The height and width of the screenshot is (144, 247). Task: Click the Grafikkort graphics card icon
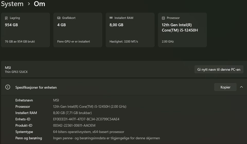point(59,18)
